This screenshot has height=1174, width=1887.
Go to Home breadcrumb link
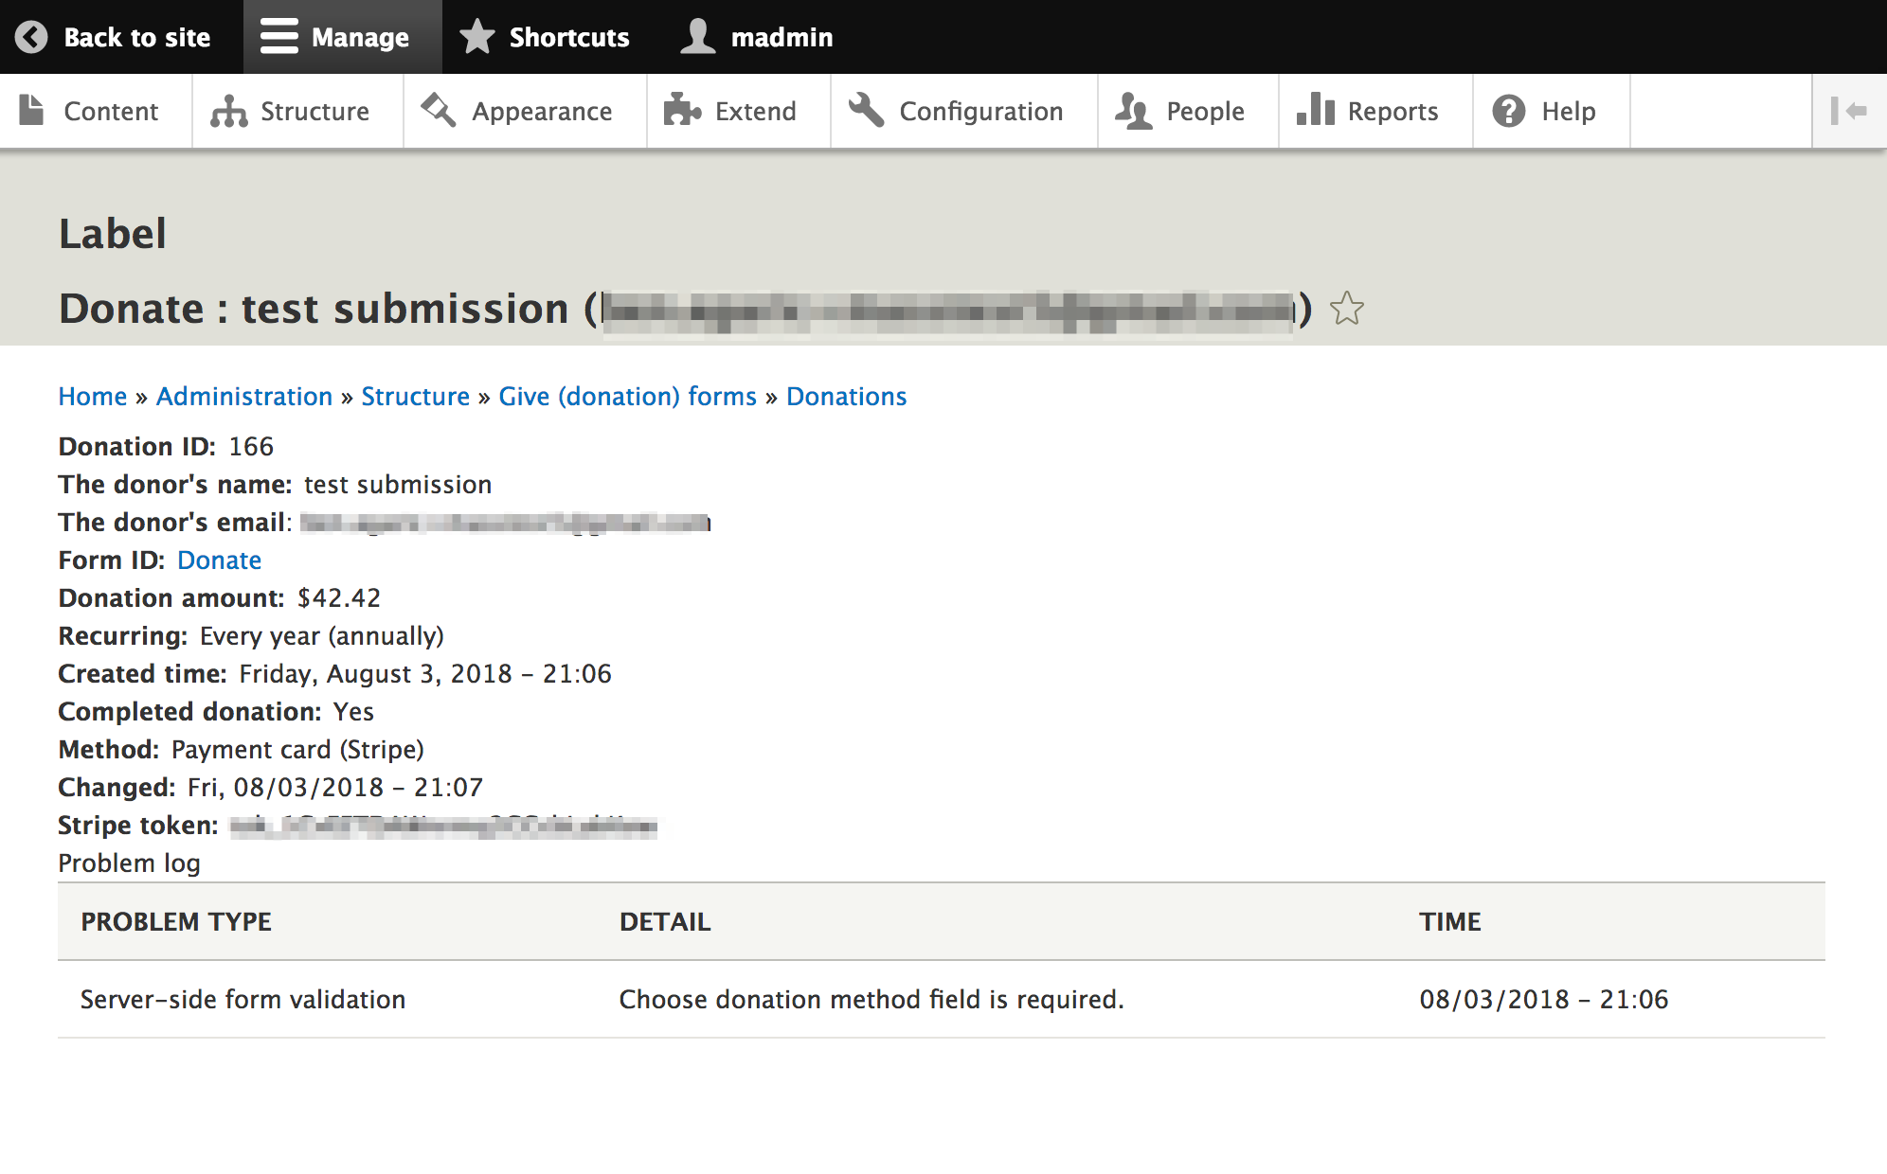pos(92,397)
